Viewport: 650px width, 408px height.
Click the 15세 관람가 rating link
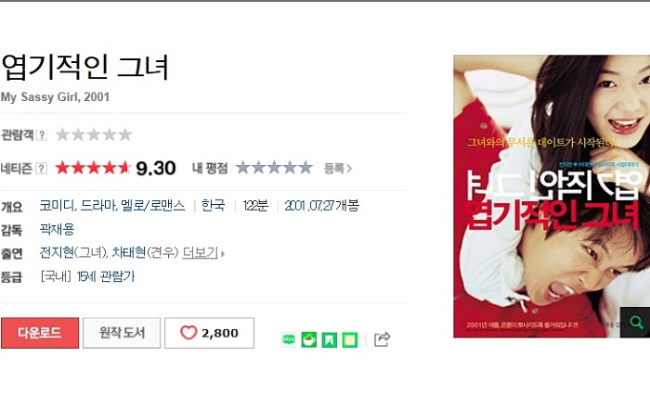pyautogui.click(x=106, y=276)
